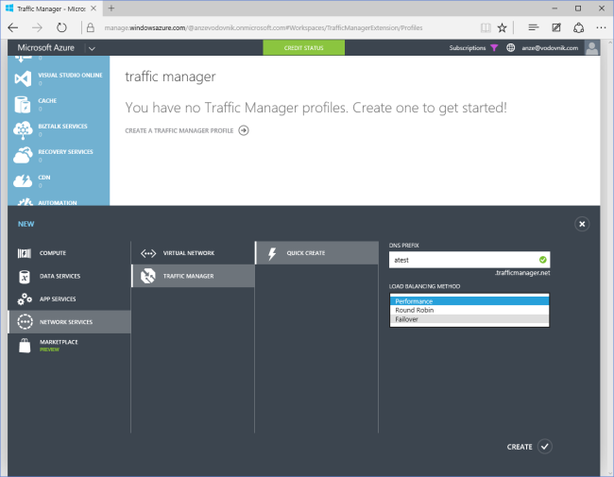Screen dimensions: 614x477
Task: Open Recovery Services cloud icon
Action: tap(23, 156)
